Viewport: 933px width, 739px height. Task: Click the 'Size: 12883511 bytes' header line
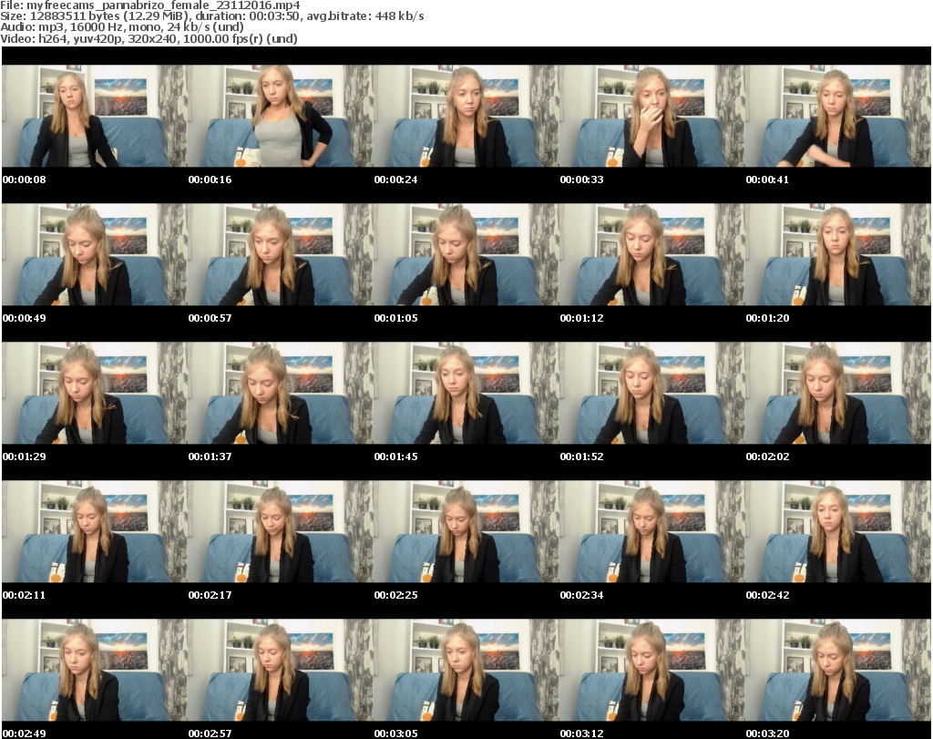click(x=211, y=16)
